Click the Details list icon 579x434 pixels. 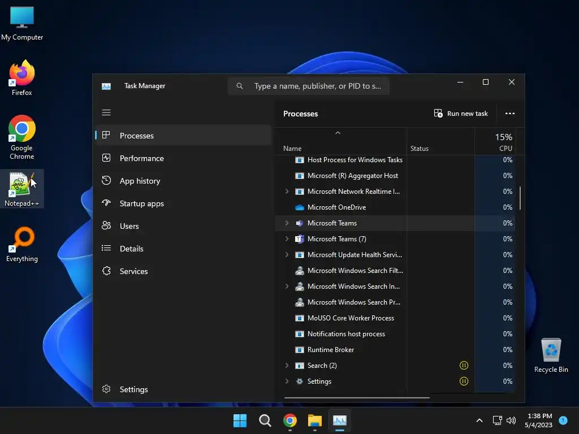(106, 248)
